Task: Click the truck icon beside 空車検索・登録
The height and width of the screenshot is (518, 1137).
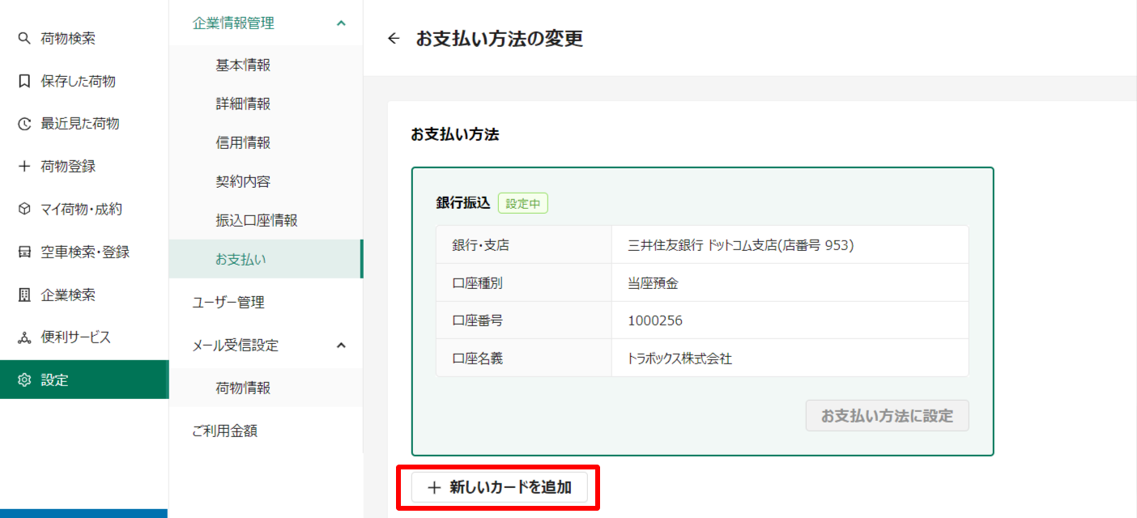Action: (x=24, y=252)
